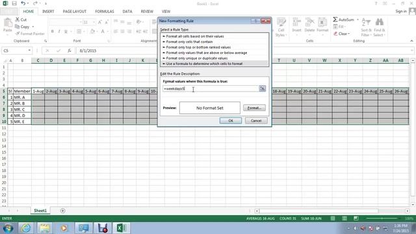This screenshot has height=234, width=416.
Task: Open Clipboard group dialog launcher
Action: point(45,41)
